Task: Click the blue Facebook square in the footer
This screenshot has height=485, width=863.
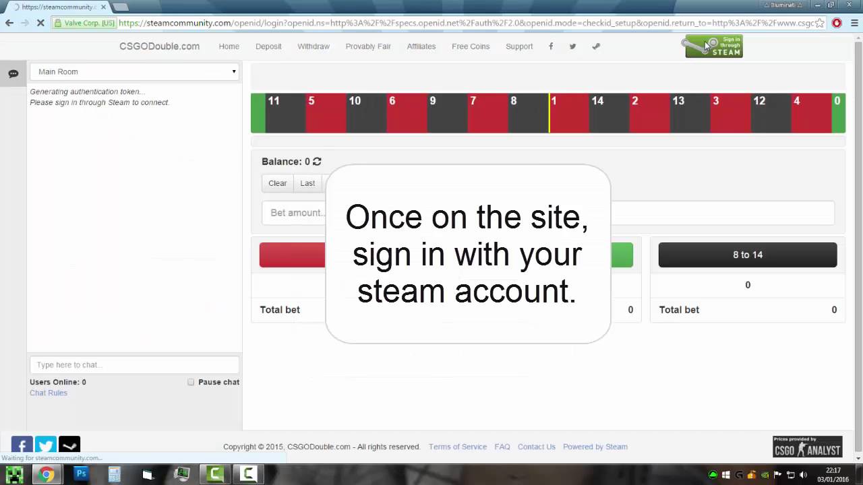Action: (x=22, y=445)
